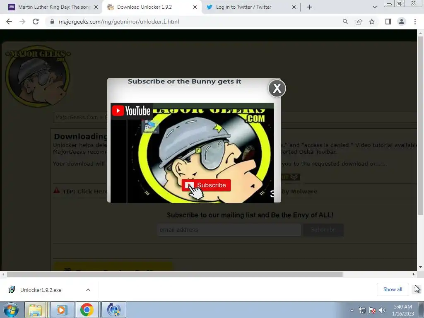
Task: Click Show all downloads button
Action: [x=393, y=289]
